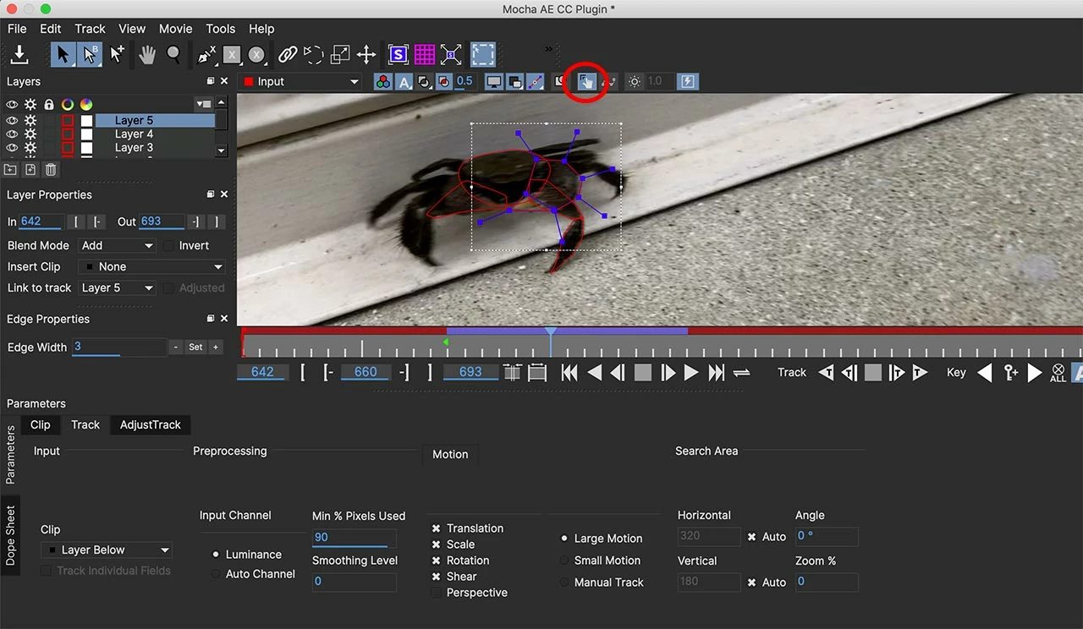Viewport: 1083px width, 629px height.
Task: Click the Edge Width plus button
Action: [x=216, y=347]
